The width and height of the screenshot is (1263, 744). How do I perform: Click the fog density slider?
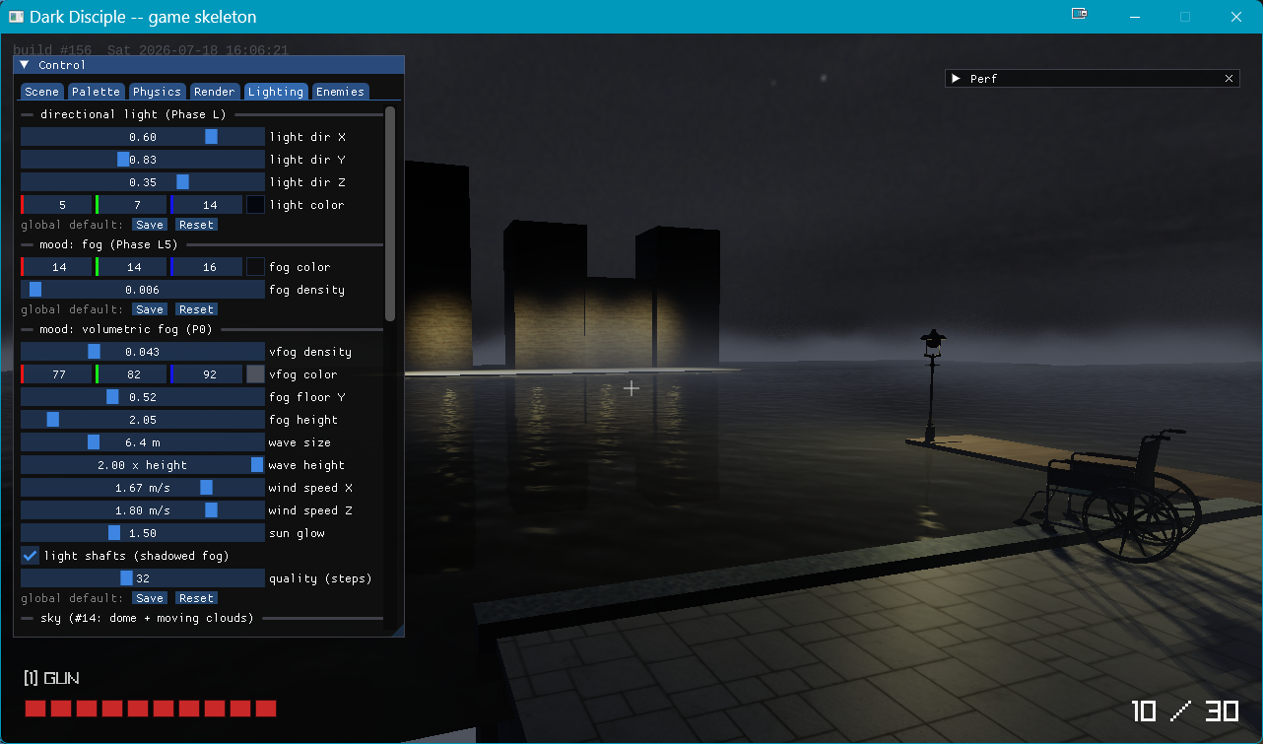tap(143, 290)
